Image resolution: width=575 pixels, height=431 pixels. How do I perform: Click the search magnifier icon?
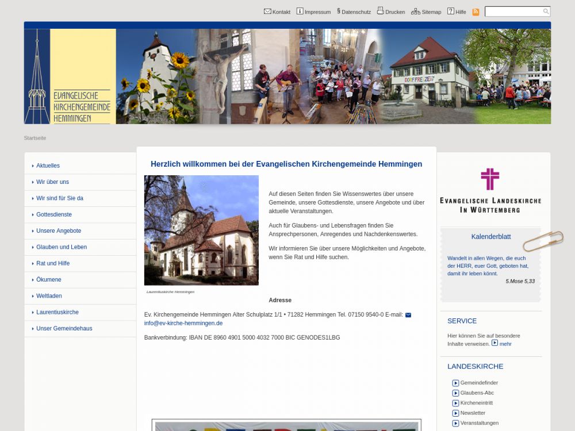[x=546, y=11]
